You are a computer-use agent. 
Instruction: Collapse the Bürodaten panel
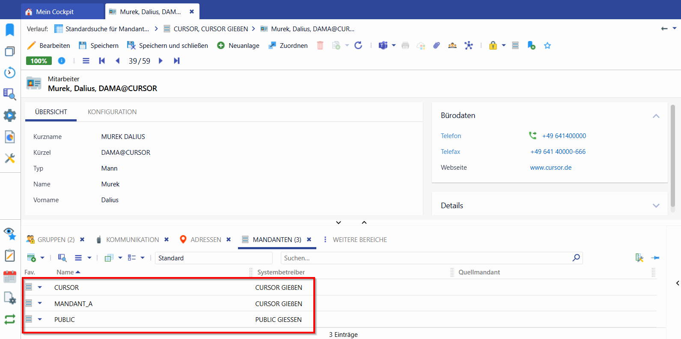point(656,116)
